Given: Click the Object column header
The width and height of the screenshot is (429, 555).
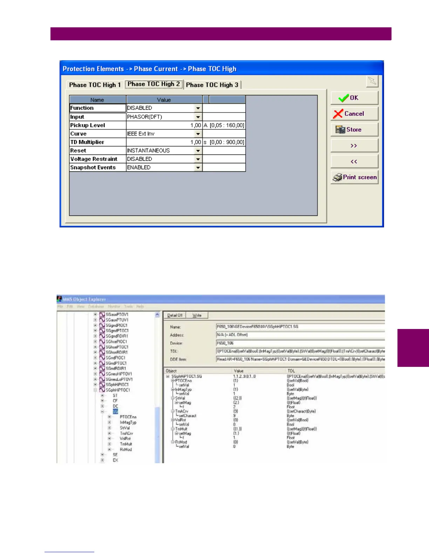Looking at the screenshot, I should click(x=198, y=371).
